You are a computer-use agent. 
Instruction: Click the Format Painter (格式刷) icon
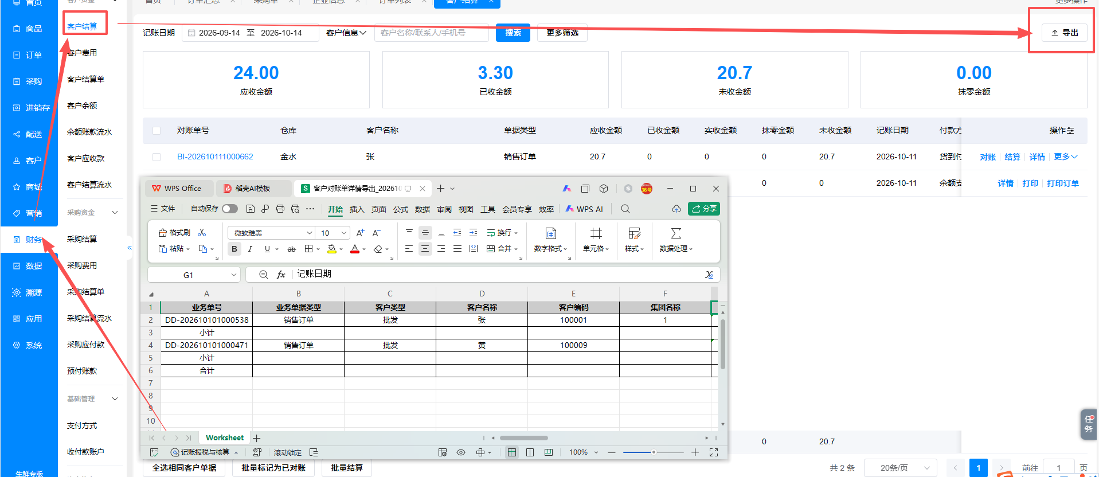(x=163, y=233)
